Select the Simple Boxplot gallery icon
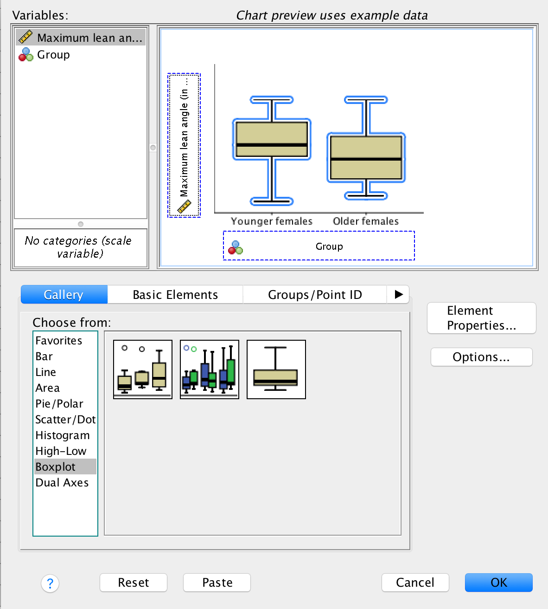This screenshot has height=609, width=548. point(142,369)
